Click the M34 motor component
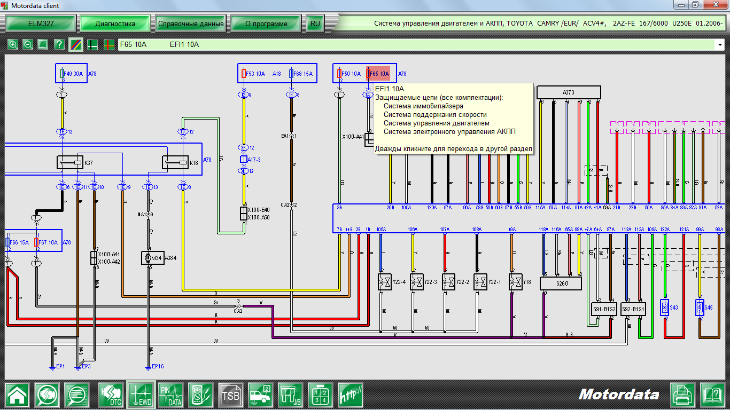The width and height of the screenshot is (730, 410). coord(152,258)
